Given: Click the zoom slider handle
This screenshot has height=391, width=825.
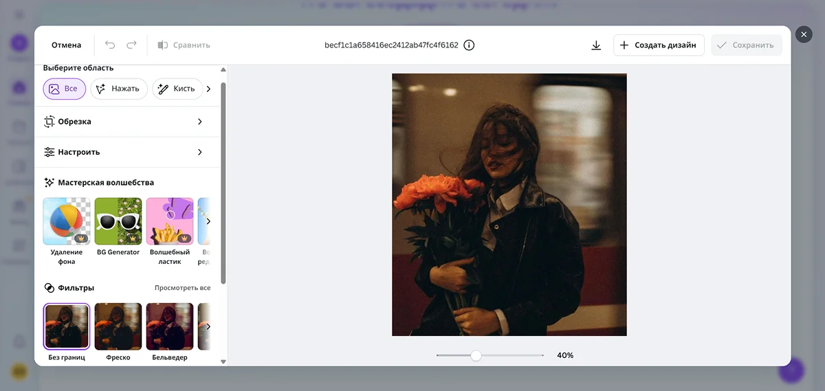Looking at the screenshot, I should coord(476,355).
